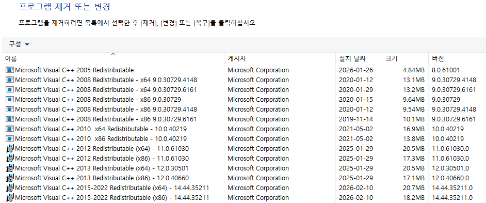Click publisher cell in 2013 (x64) row
The height and width of the screenshot is (203, 486).
coord(258,168)
